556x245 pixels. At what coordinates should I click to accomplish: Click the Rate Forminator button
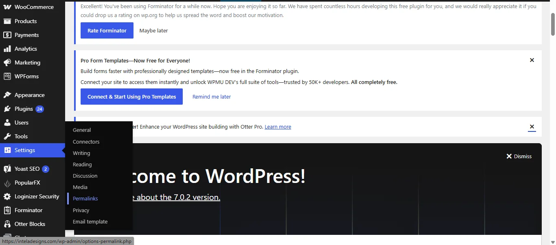107,30
